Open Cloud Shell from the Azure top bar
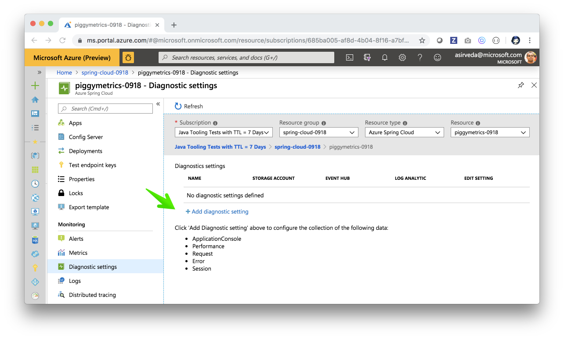The width and height of the screenshot is (564, 339). [x=350, y=57]
